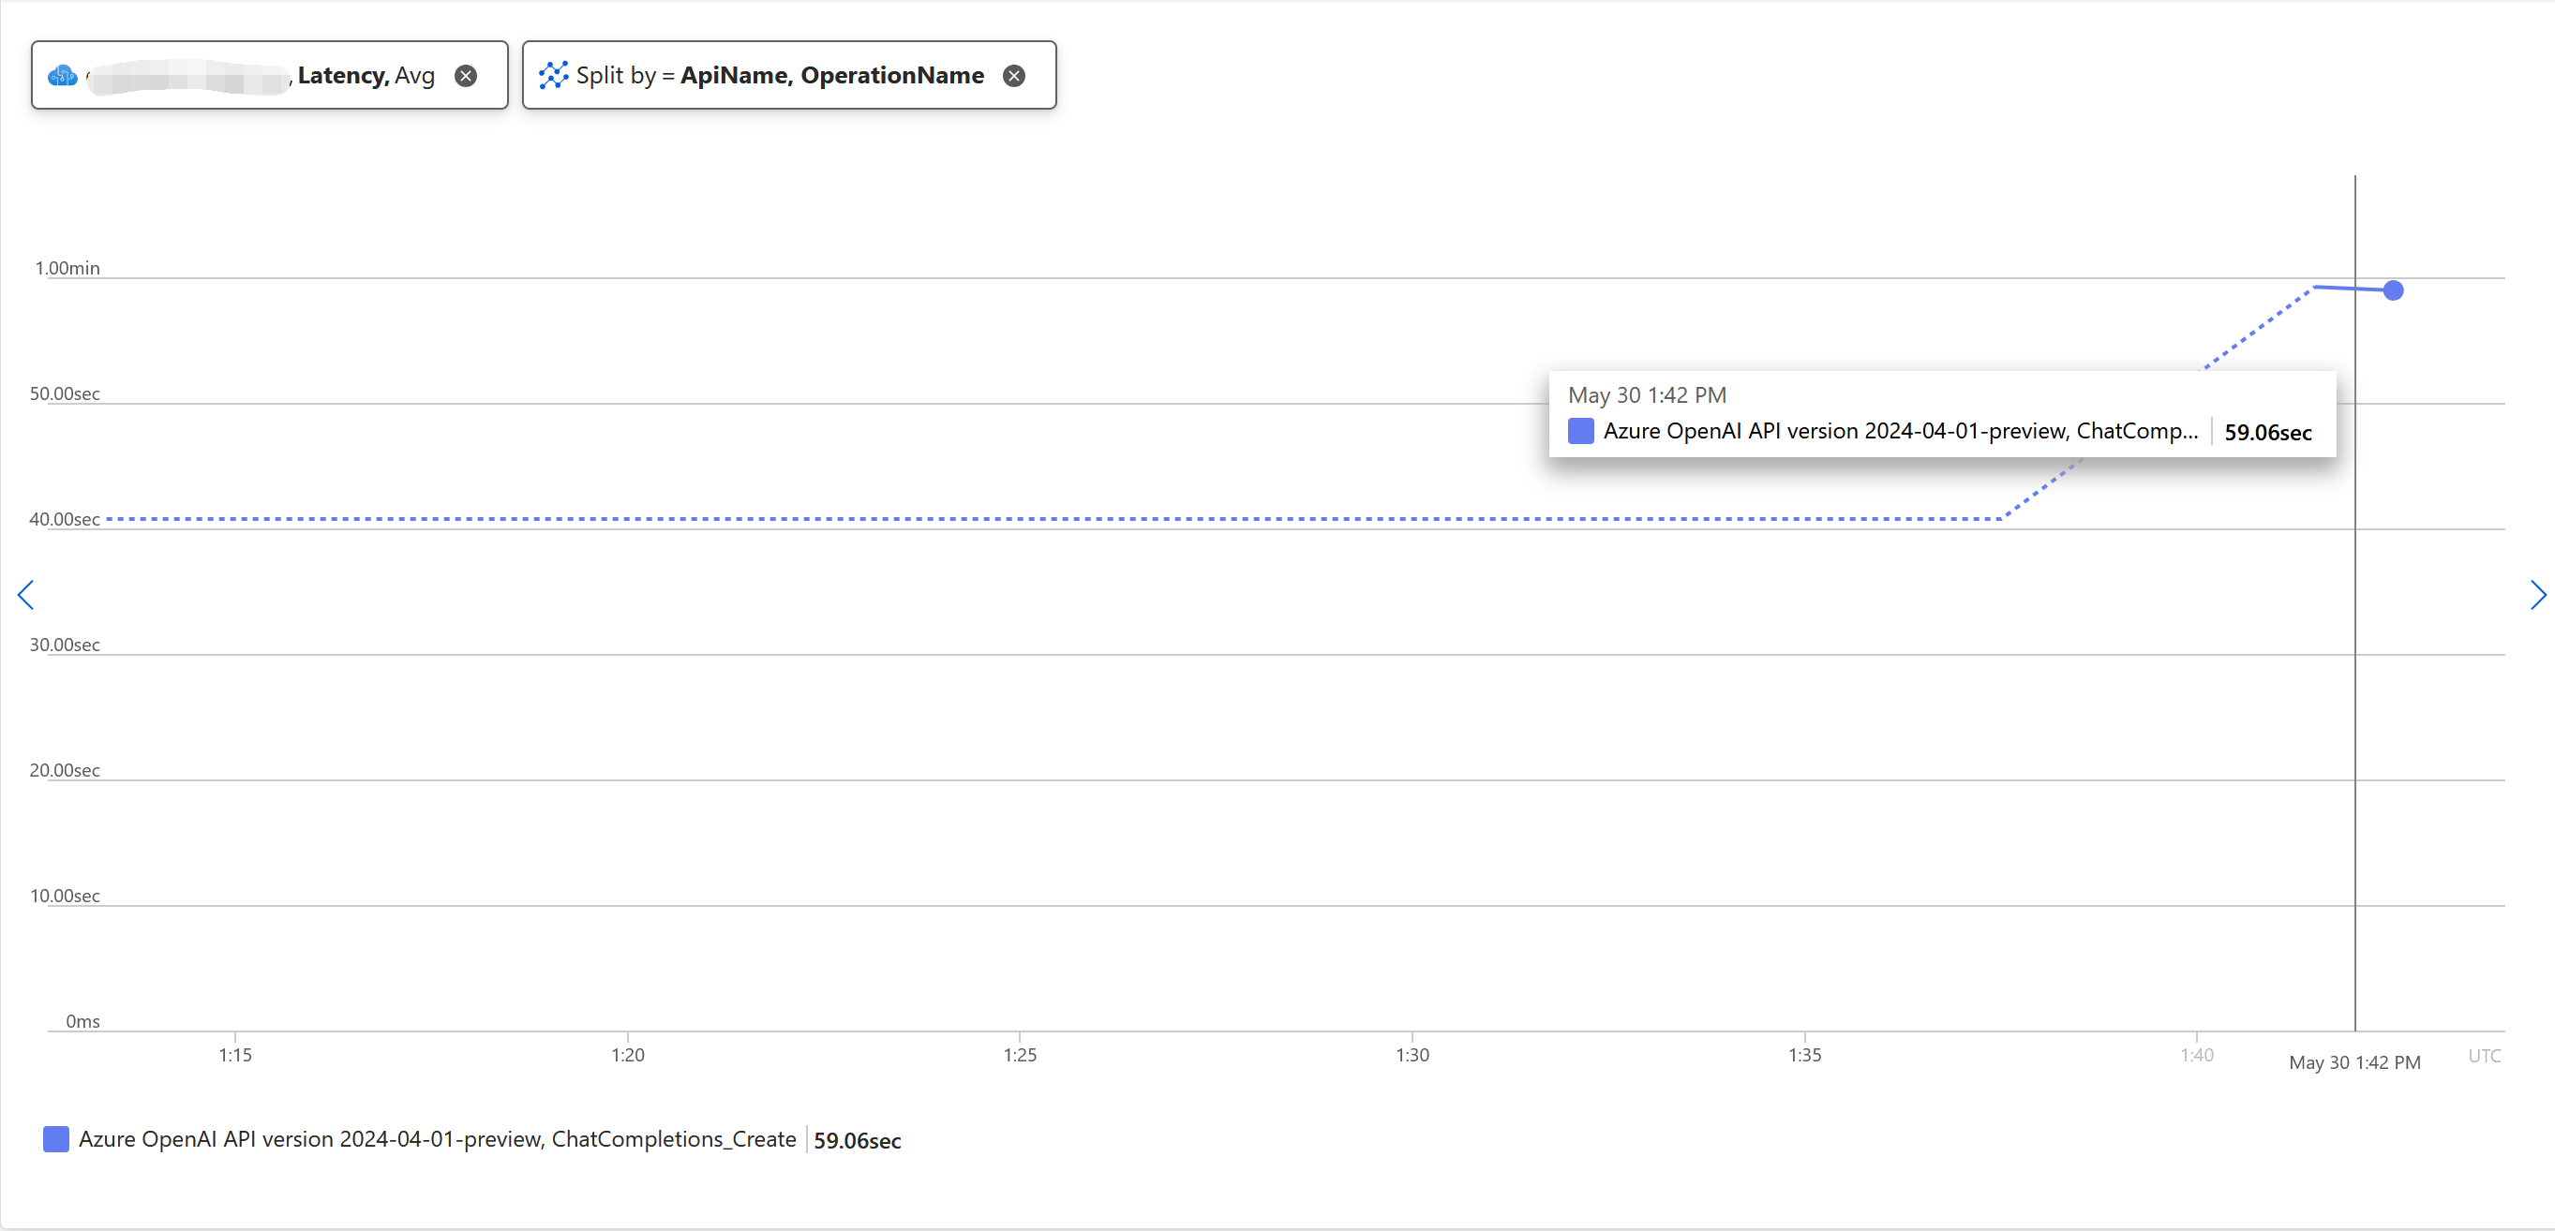
Task: Click tooltip value 59.06sec
Action: click(x=2267, y=432)
